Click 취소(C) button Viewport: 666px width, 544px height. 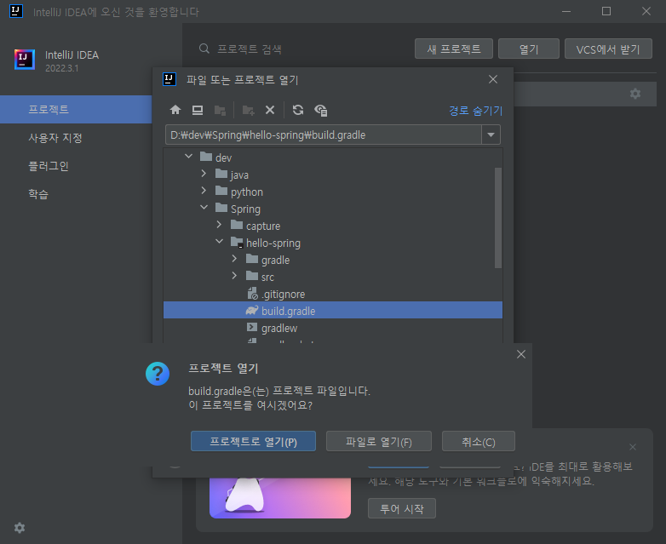(x=479, y=442)
